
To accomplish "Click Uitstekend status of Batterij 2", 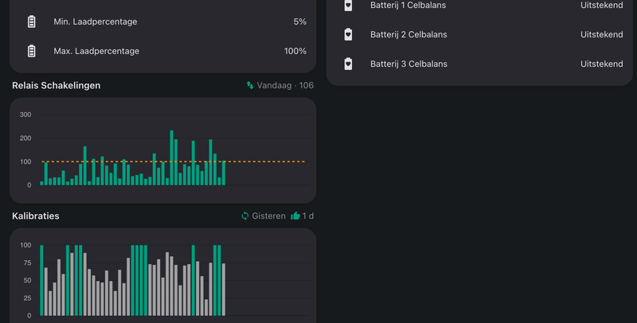I will pyautogui.click(x=602, y=34).
